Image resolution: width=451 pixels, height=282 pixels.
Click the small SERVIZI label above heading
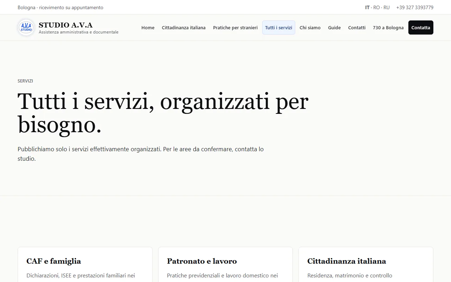click(25, 81)
